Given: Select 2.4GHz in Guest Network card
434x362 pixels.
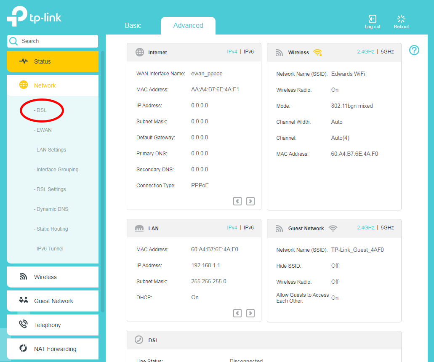Looking at the screenshot, I should click(x=365, y=227).
